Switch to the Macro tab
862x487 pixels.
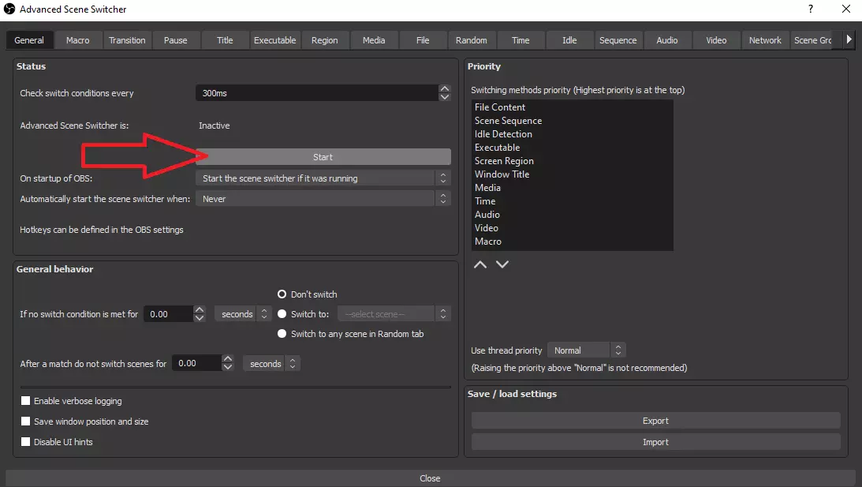tap(78, 40)
